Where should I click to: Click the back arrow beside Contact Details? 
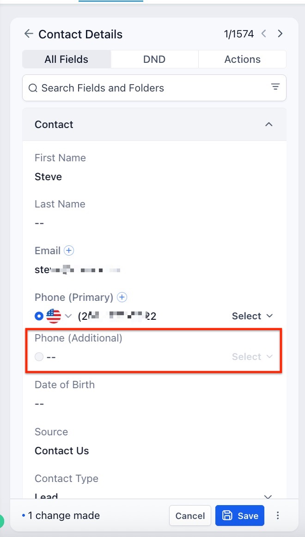[29, 34]
